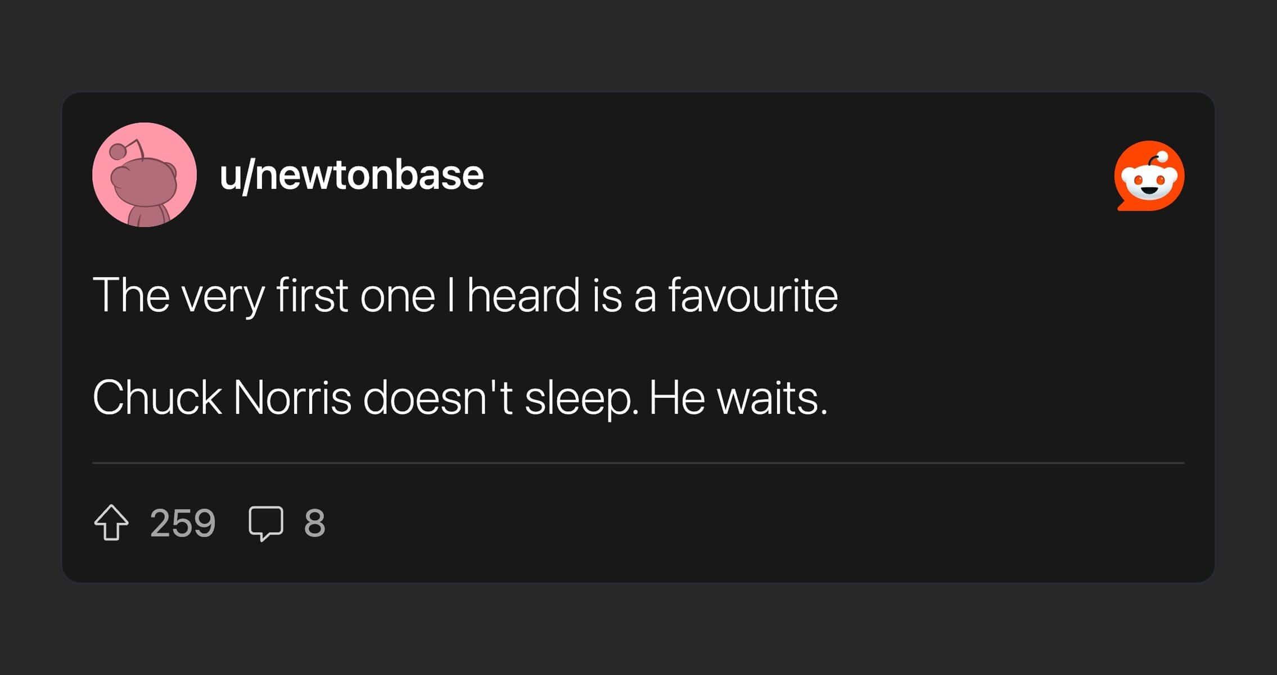Click the word "favourite" in the post
This screenshot has width=1277, height=675.
(752, 295)
